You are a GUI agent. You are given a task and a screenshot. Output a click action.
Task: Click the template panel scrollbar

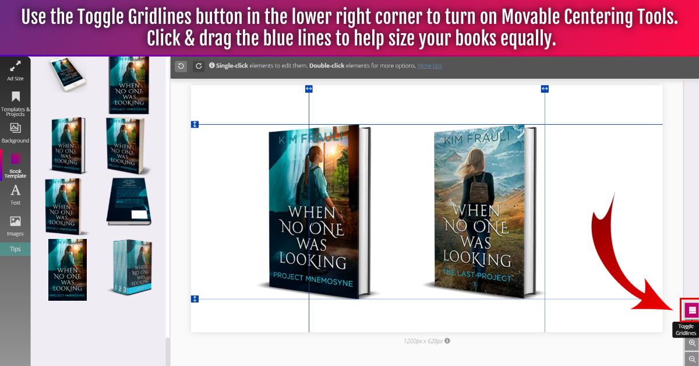[x=168, y=351]
